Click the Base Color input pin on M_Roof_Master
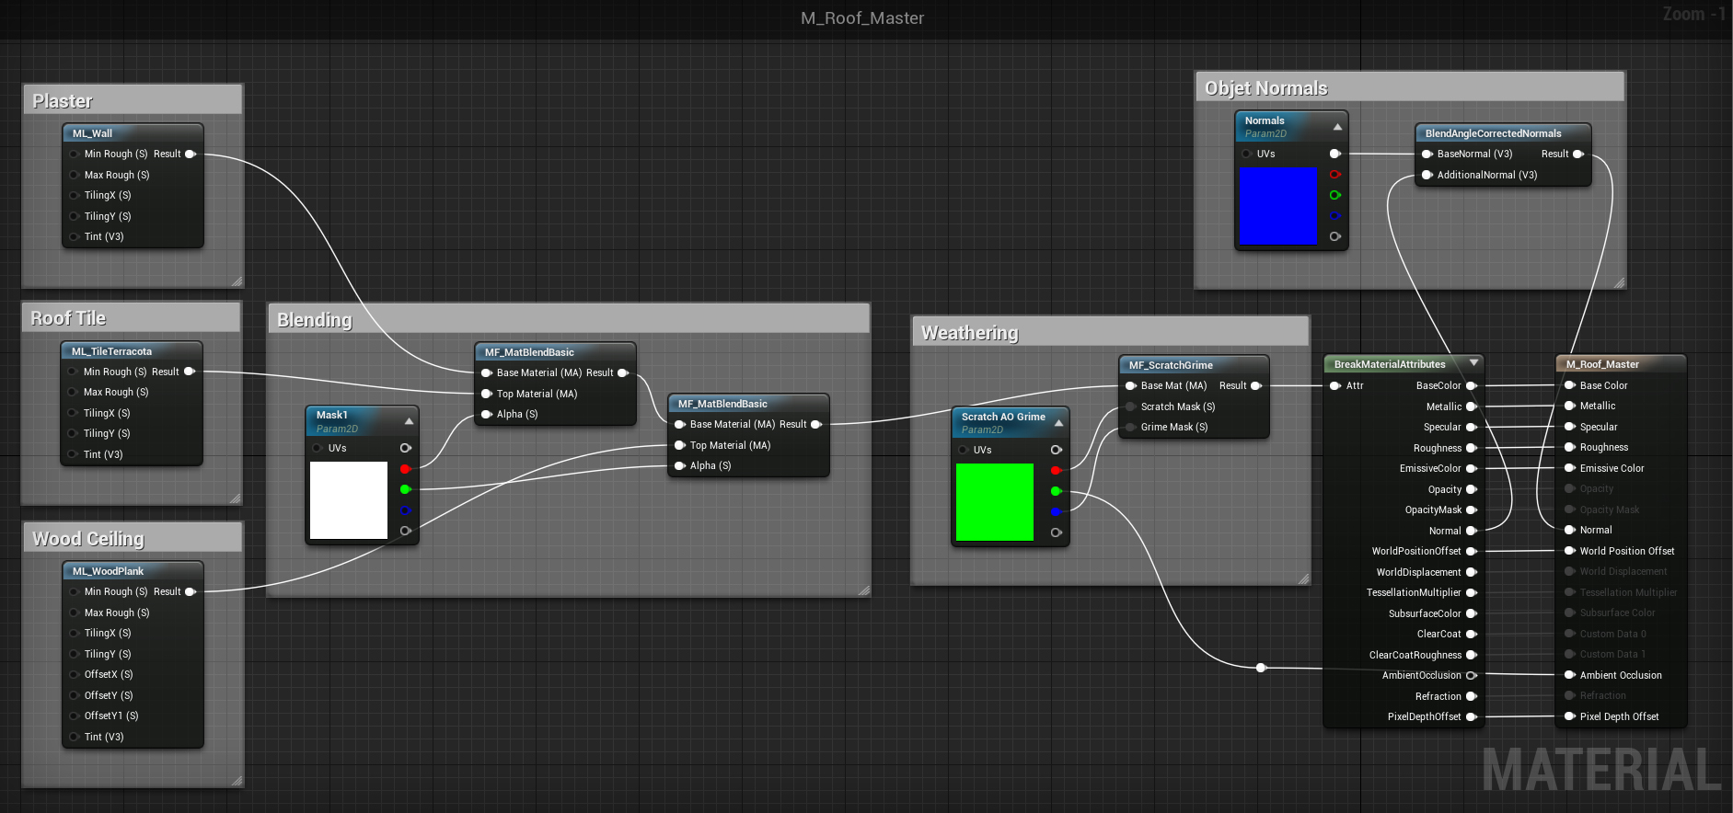Screen dimensions: 1733x813 (x=1570, y=385)
